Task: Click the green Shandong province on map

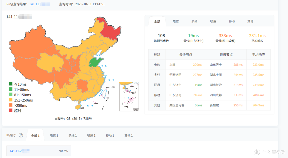Action: (x=95, y=62)
